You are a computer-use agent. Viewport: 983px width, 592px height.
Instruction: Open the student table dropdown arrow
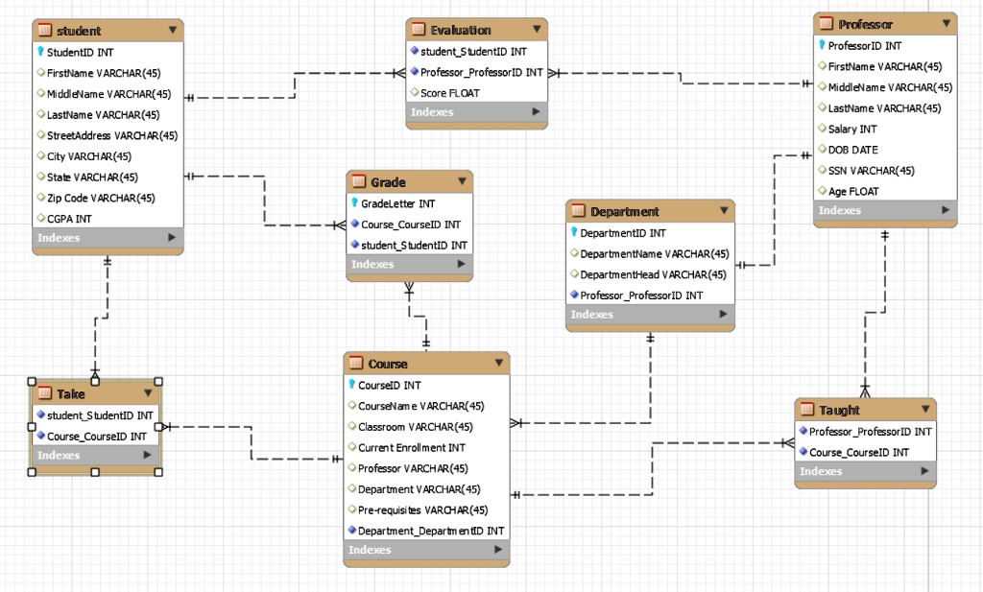coord(173,30)
